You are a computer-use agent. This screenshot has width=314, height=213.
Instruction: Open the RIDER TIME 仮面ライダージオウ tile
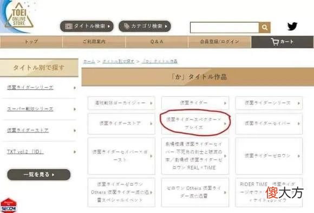click(269, 192)
